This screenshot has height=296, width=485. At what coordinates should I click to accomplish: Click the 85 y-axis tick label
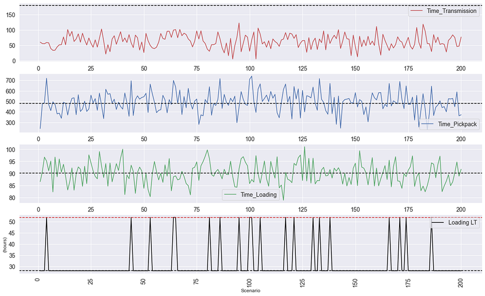(x=12, y=186)
